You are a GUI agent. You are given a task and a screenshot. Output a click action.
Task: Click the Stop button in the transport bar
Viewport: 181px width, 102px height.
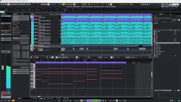tap(92, 101)
